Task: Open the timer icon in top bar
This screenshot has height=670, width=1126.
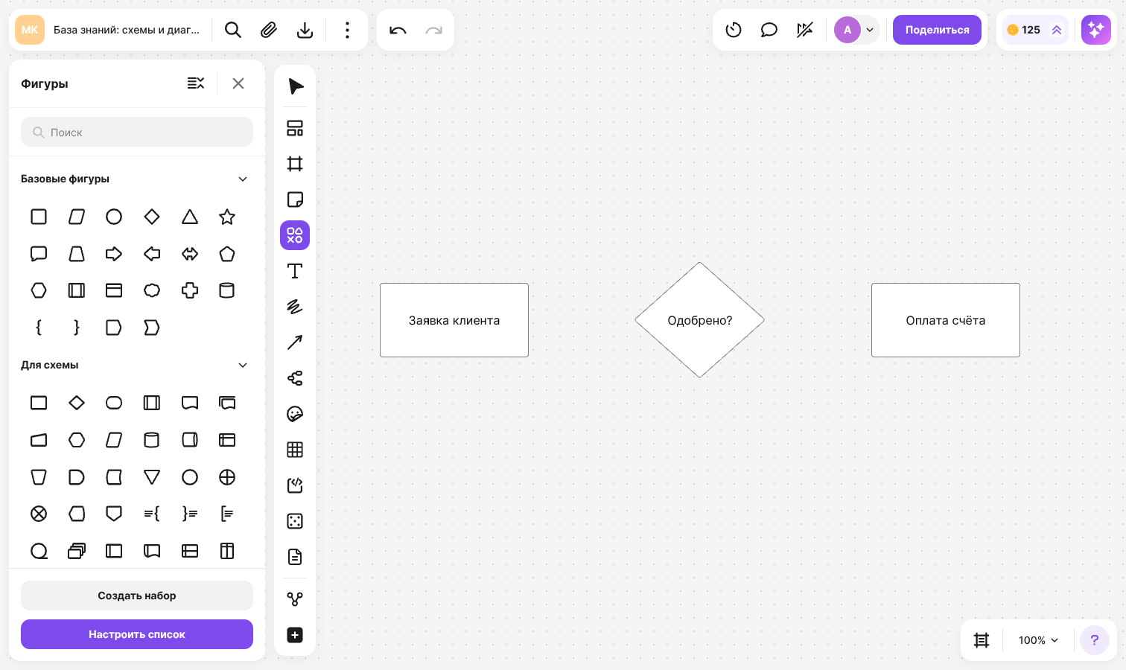Action: coord(734,30)
